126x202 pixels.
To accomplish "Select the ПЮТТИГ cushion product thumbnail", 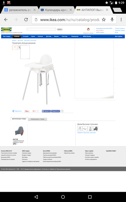I will point(19,131).
